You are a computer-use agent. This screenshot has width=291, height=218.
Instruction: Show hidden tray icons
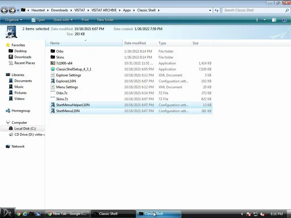242,214
